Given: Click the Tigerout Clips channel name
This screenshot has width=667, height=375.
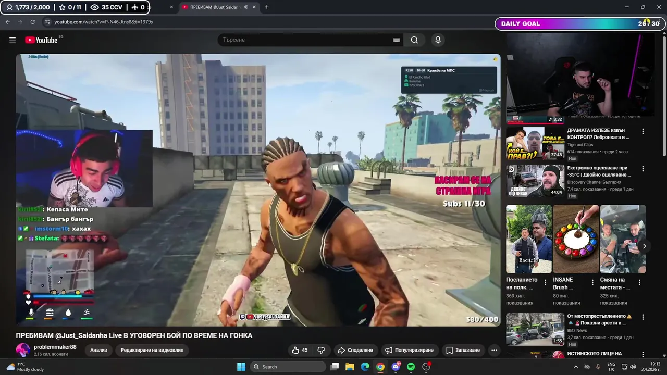Looking at the screenshot, I should (x=580, y=145).
